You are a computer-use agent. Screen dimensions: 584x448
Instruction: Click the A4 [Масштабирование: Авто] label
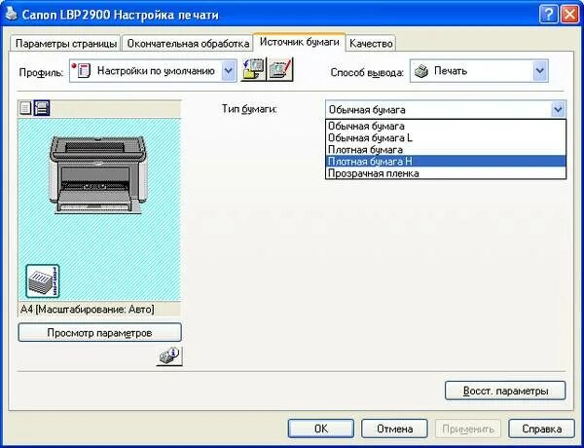88,310
